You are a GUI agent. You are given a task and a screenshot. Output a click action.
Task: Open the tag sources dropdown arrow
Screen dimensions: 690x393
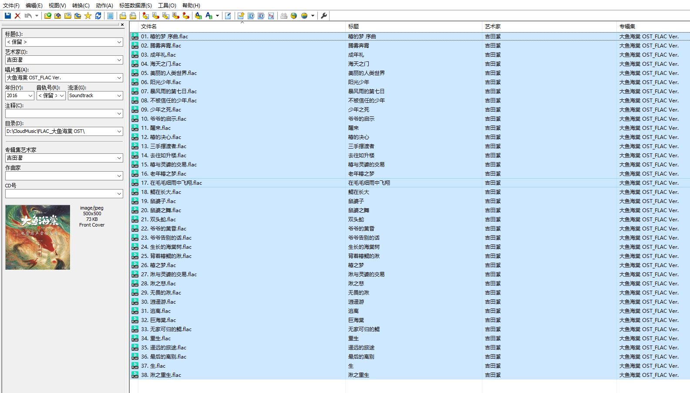coord(313,16)
